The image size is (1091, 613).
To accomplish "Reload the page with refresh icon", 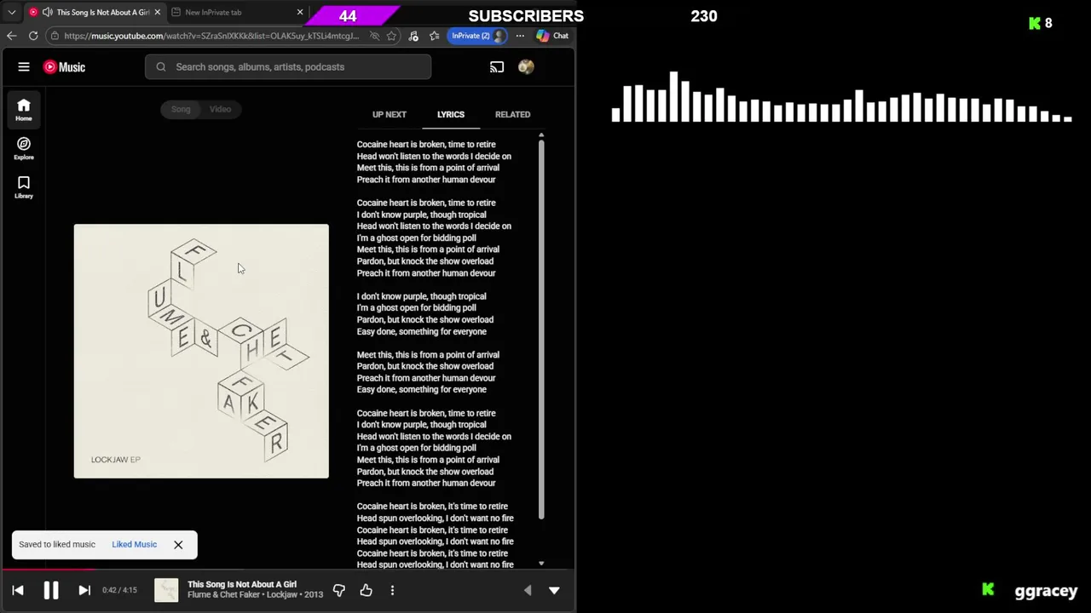I will coord(33,36).
